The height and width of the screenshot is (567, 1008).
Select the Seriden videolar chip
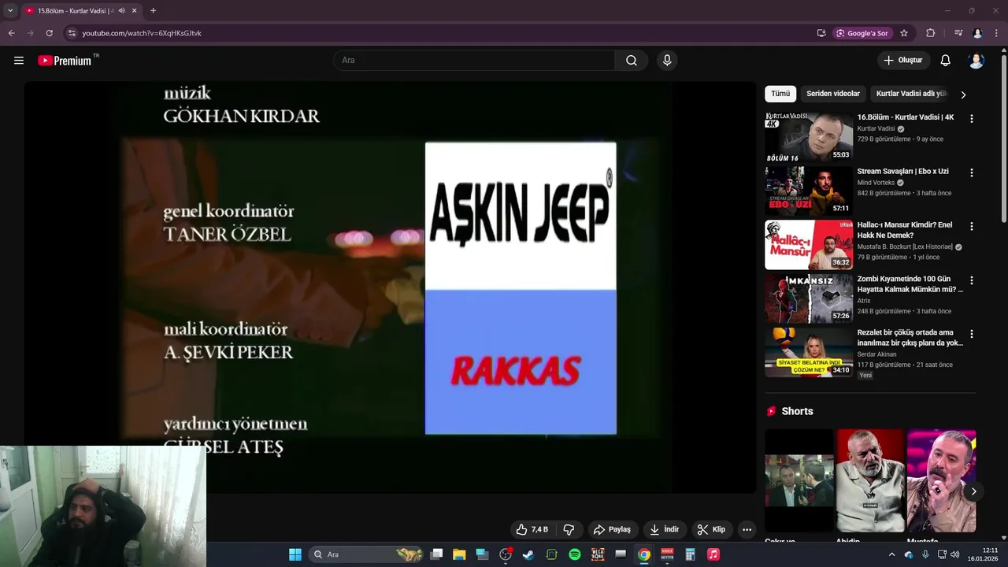(x=833, y=94)
